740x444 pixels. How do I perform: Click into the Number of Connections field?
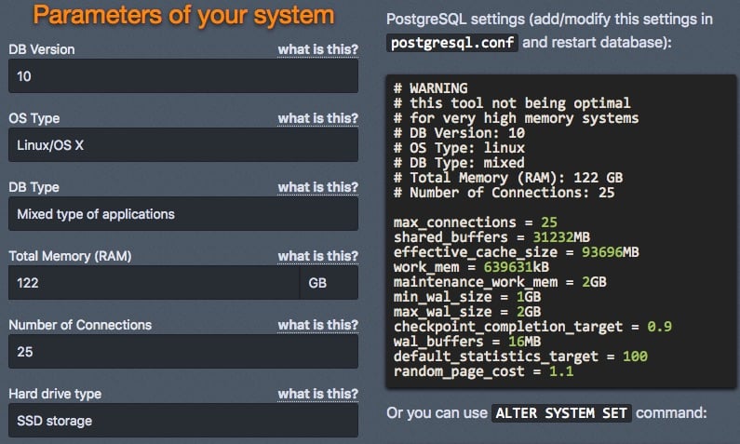182,352
